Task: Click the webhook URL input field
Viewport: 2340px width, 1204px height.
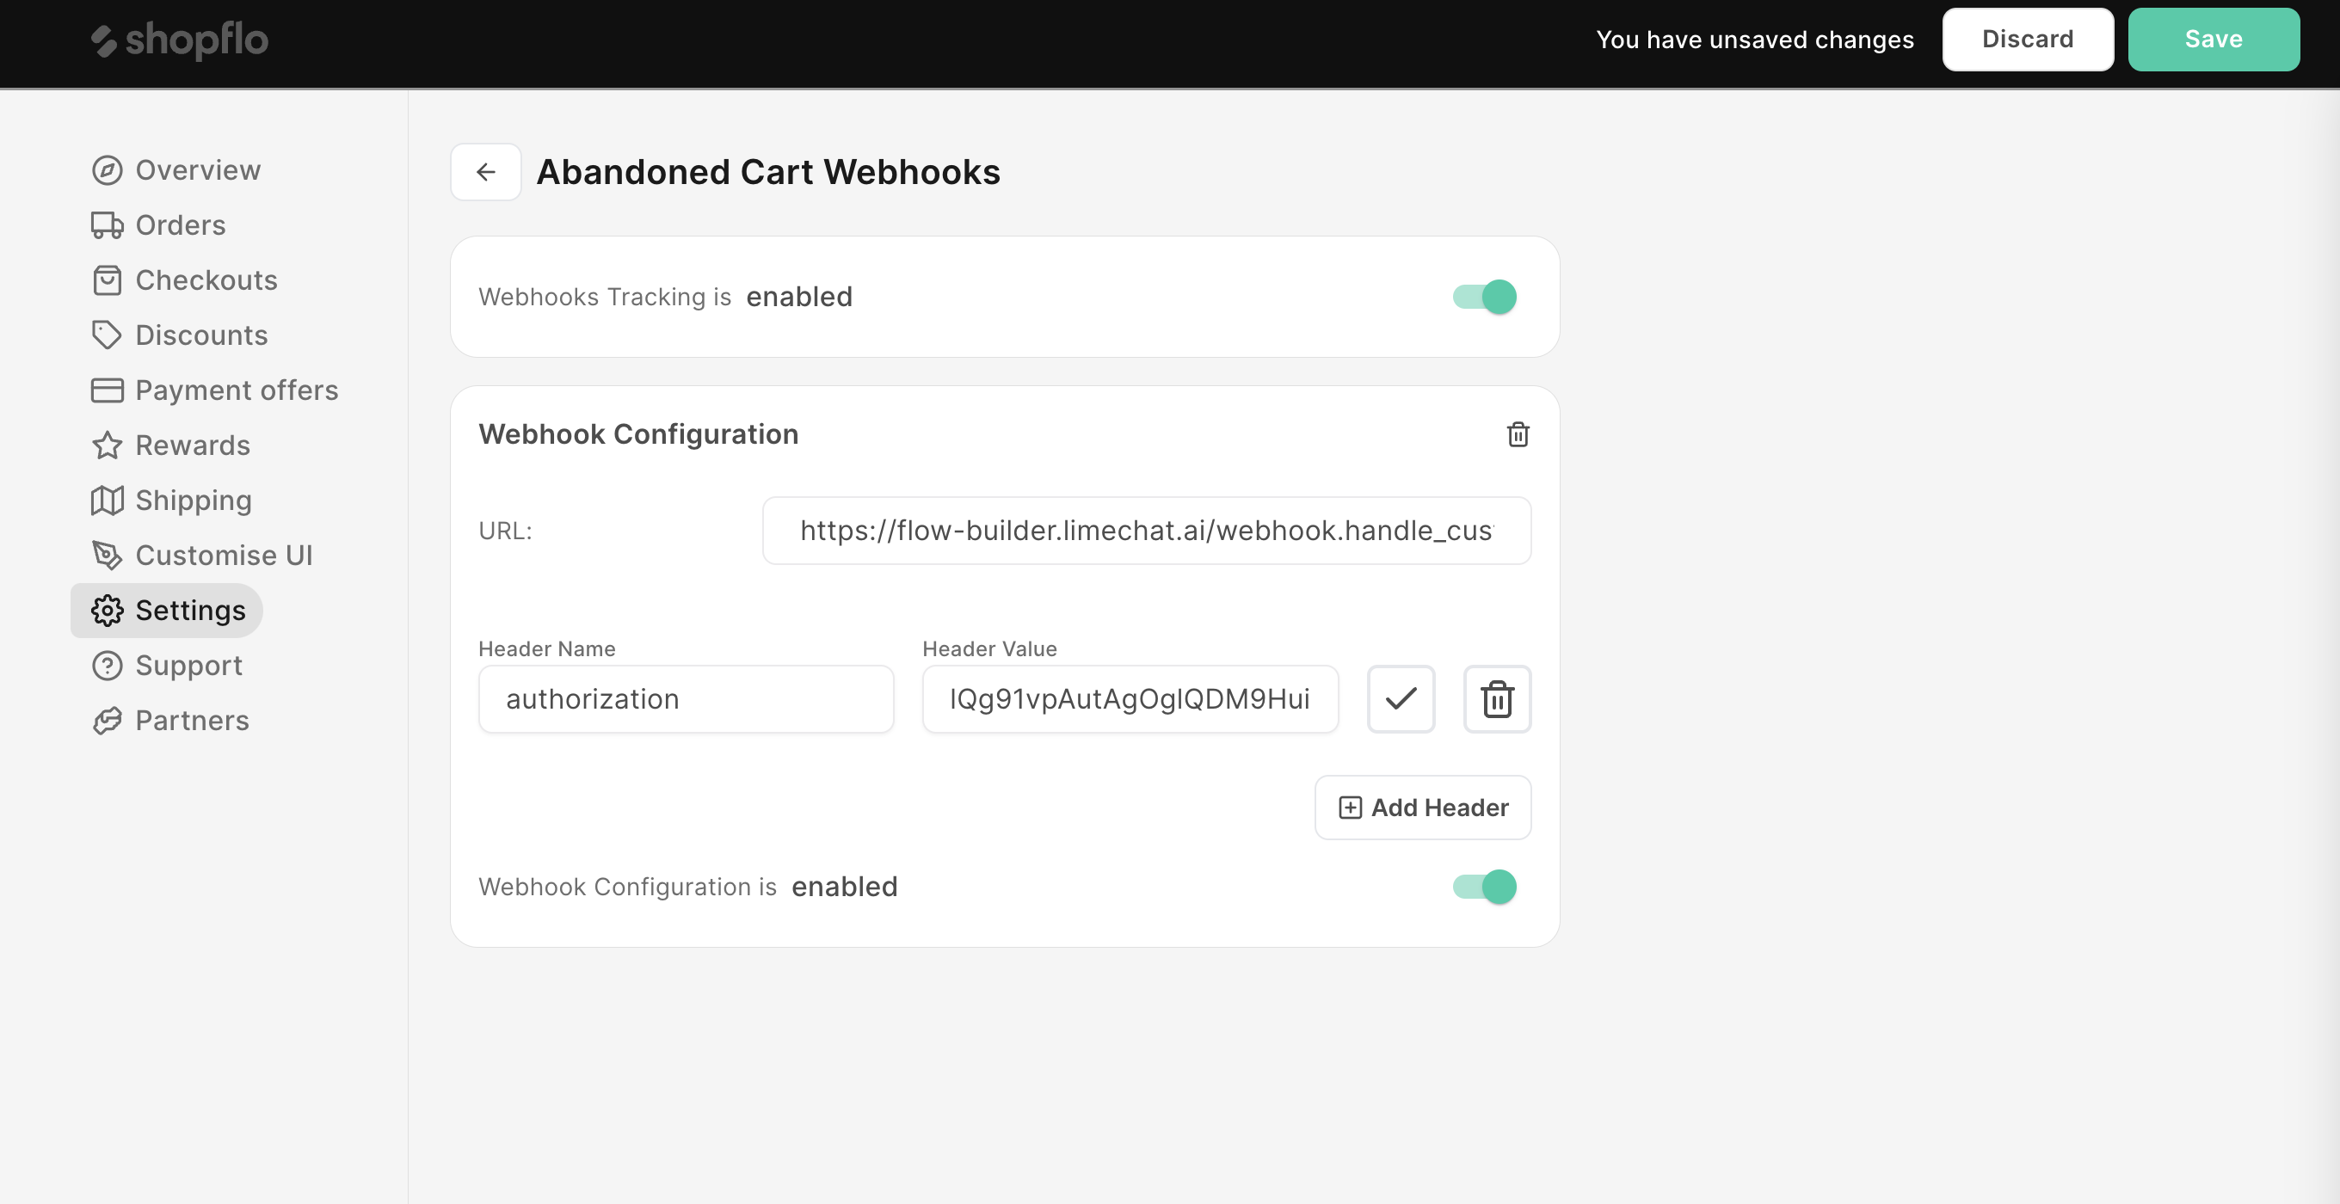Action: (1147, 531)
